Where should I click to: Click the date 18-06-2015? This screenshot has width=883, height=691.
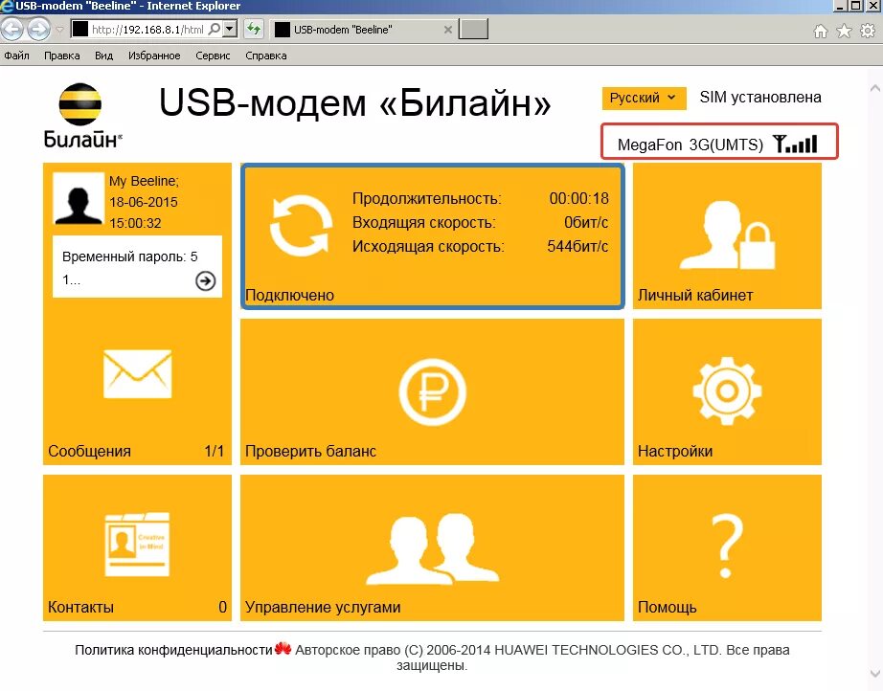click(x=143, y=202)
